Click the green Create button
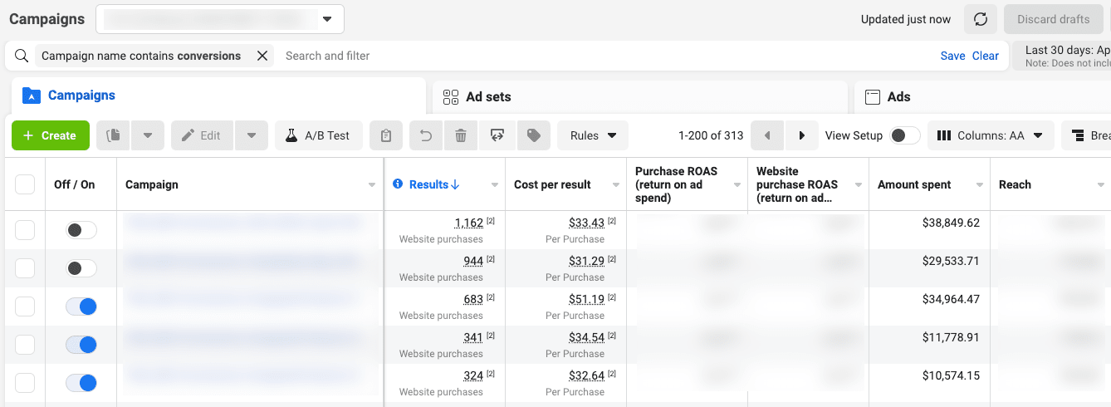The height and width of the screenshot is (407, 1111). [x=51, y=135]
